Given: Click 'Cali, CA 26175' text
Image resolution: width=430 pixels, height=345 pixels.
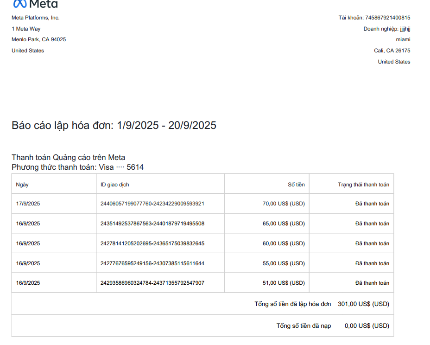Looking at the screenshot, I should tap(392, 51).
